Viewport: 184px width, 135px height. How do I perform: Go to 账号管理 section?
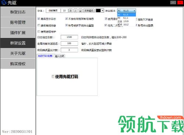tap(18, 22)
